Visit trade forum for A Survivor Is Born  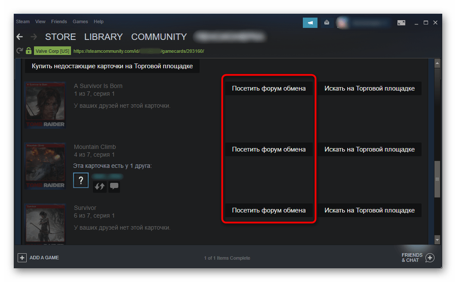(x=269, y=88)
